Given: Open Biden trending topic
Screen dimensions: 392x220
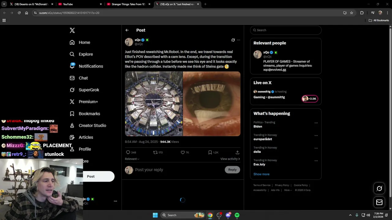Looking at the screenshot, I should (x=258, y=127).
